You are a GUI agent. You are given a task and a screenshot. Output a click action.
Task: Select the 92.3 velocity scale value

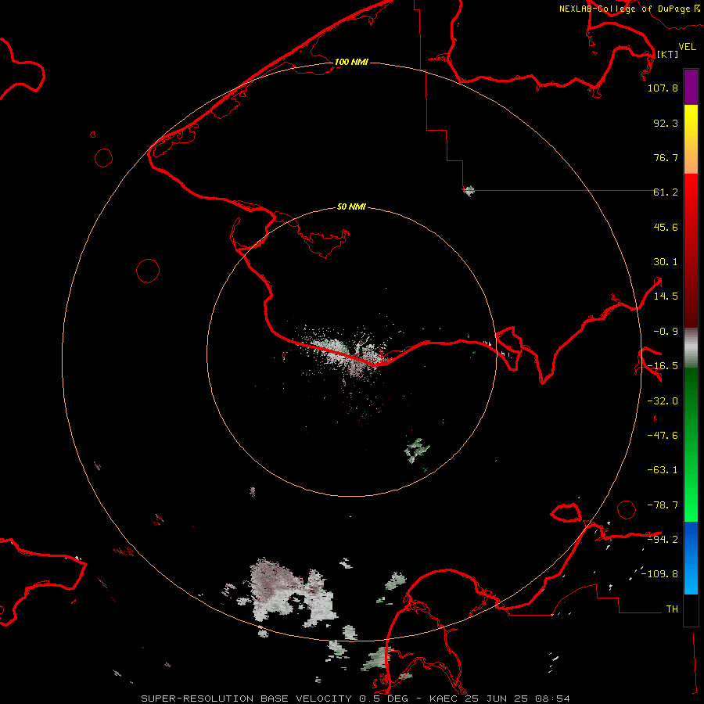[x=666, y=123]
